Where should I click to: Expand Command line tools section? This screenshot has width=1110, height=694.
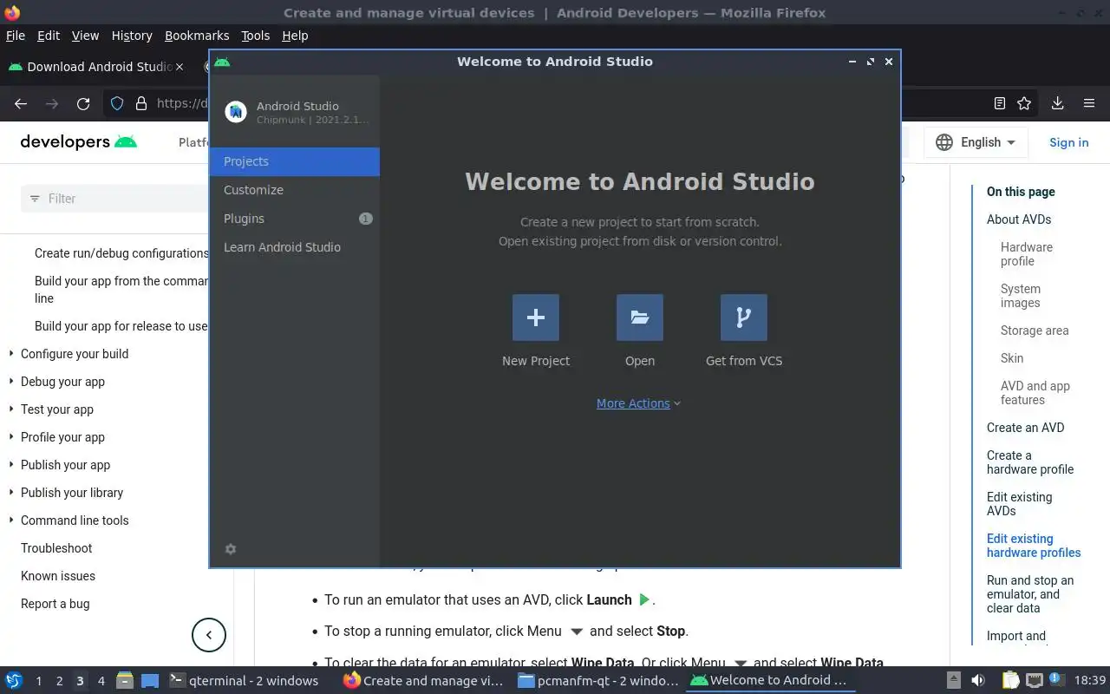pyautogui.click(x=75, y=520)
